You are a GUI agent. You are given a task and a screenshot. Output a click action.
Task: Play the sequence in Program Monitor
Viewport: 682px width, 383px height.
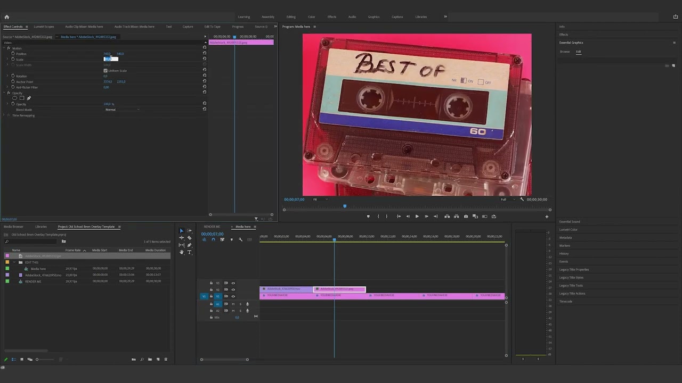pos(417,217)
